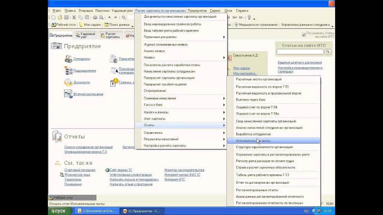Click the search magnifier button in Статьи на сайте ИТС
This screenshot has height=215, width=383.
tap(328, 52)
